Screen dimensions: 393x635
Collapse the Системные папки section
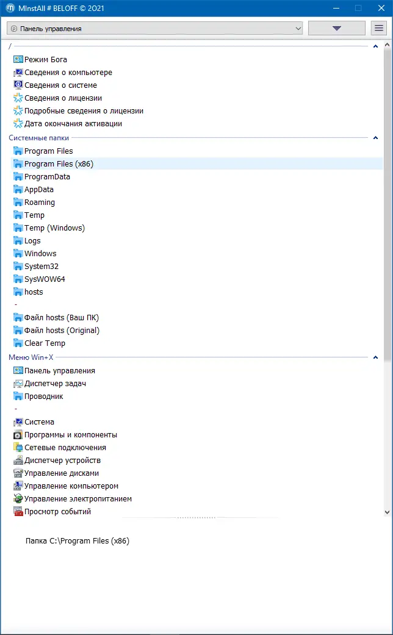(x=375, y=138)
